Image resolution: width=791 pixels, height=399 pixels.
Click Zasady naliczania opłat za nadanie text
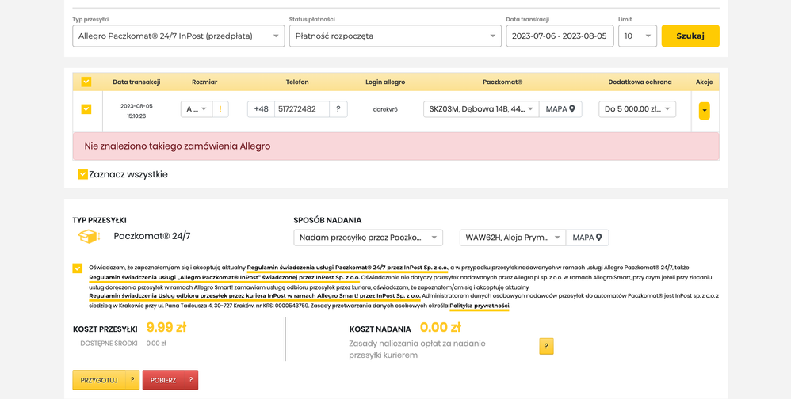point(417,349)
